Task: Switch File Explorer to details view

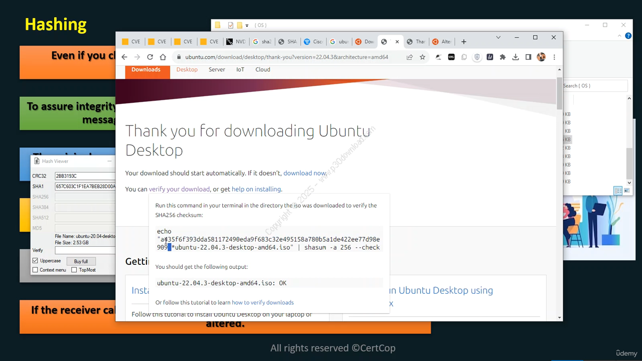Action: click(618, 191)
